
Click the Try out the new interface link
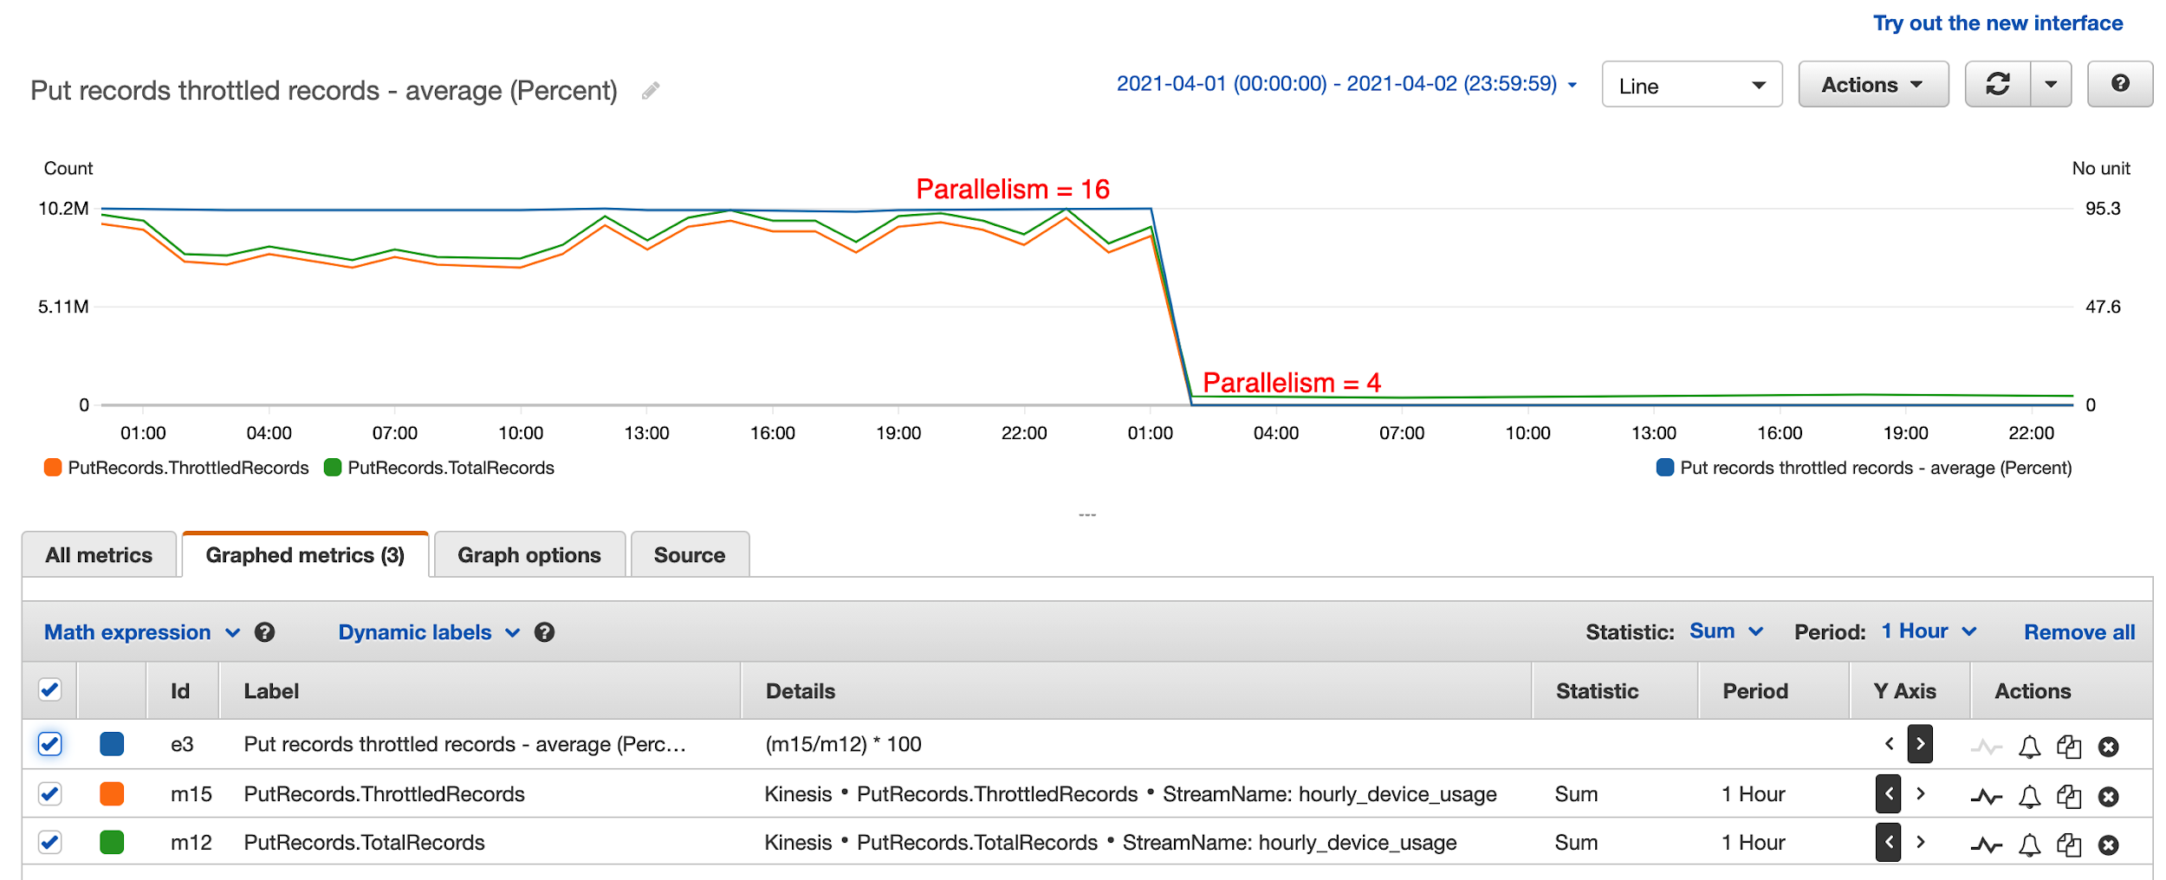pyautogui.click(x=1998, y=23)
